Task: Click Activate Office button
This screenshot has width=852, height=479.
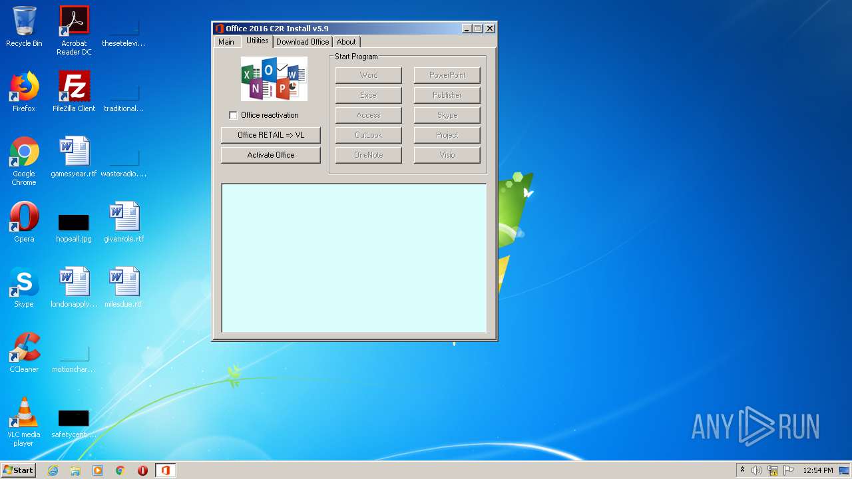Action: coord(271,155)
